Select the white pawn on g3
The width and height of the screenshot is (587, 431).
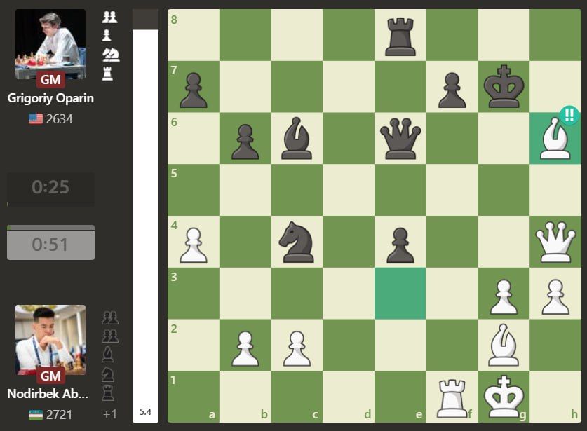click(504, 297)
